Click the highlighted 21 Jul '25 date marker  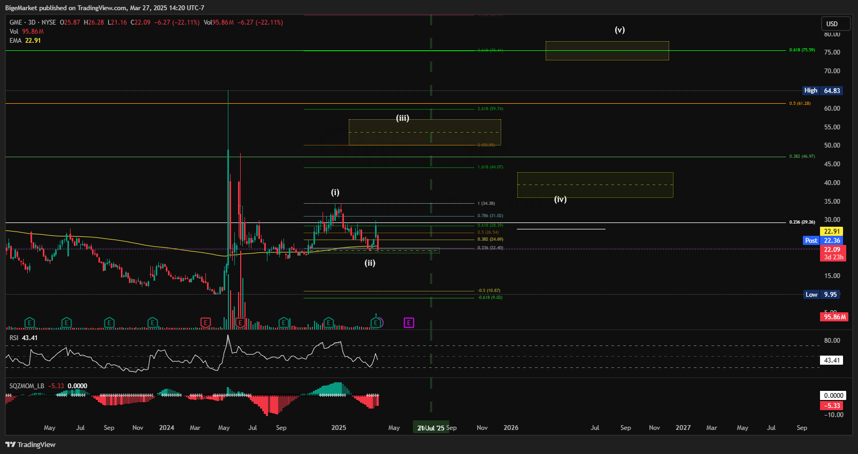point(431,428)
